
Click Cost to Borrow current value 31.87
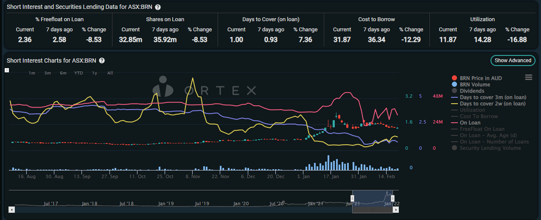342,40
